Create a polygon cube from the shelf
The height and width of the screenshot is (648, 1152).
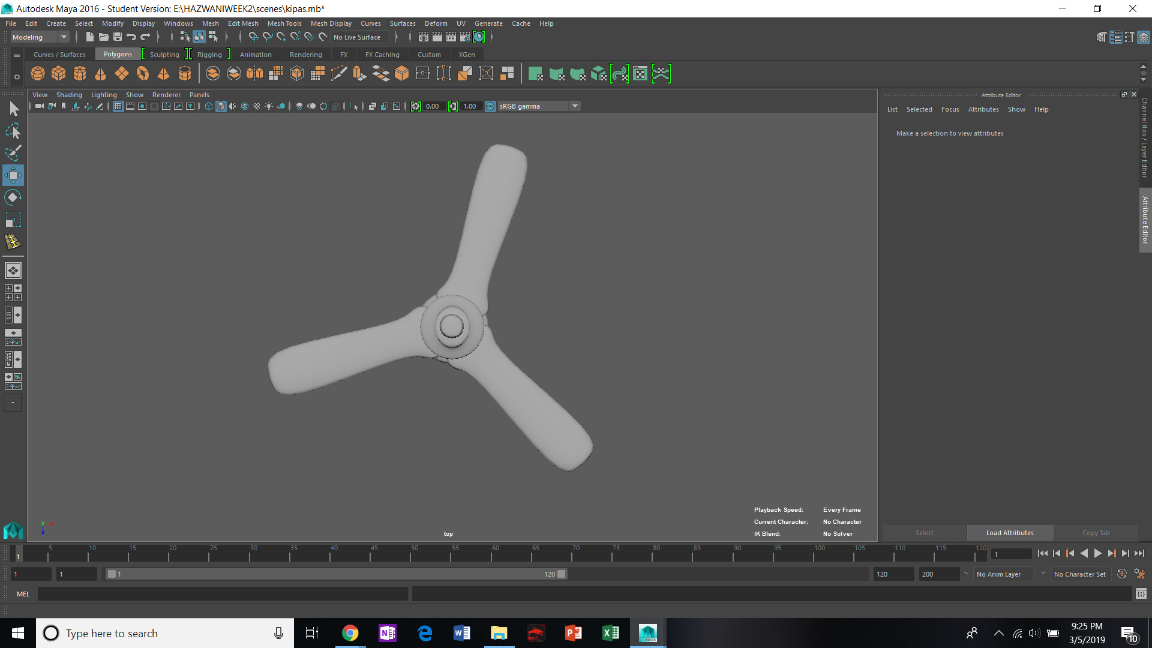(58, 73)
